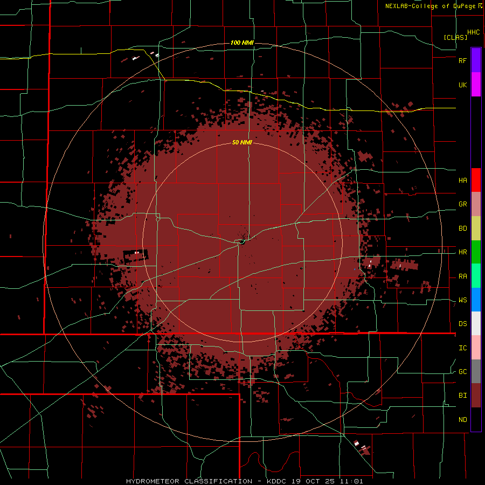Click the BI legend label
Image resolution: width=485 pixels, height=485 pixels.
click(462, 396)
